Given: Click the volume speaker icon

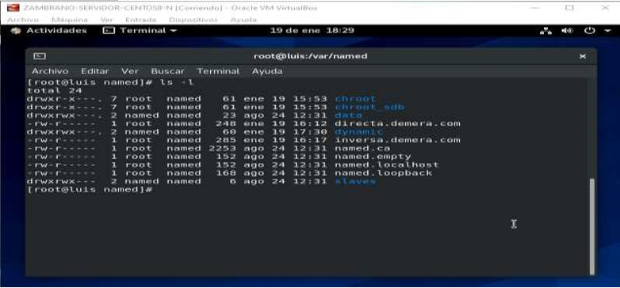Looking at the screenshot, I should pos(567,30).
